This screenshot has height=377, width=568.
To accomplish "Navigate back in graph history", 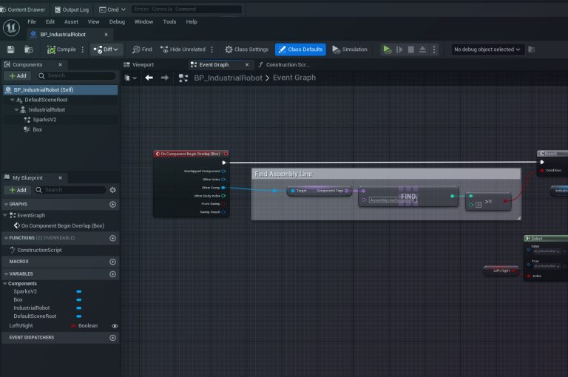I will point(149,78).
